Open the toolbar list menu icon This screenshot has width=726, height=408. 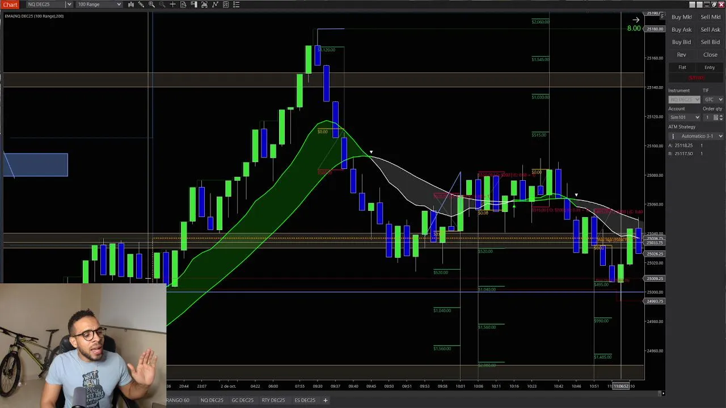click(236, 5)
